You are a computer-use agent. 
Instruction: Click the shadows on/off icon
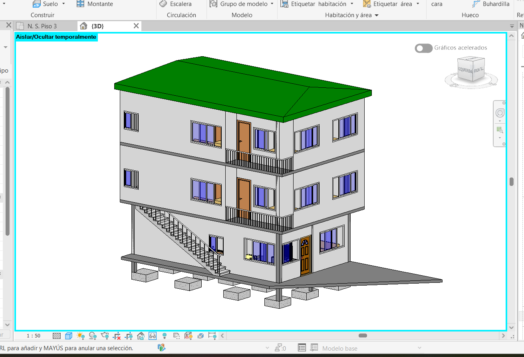tap(93, 336)
